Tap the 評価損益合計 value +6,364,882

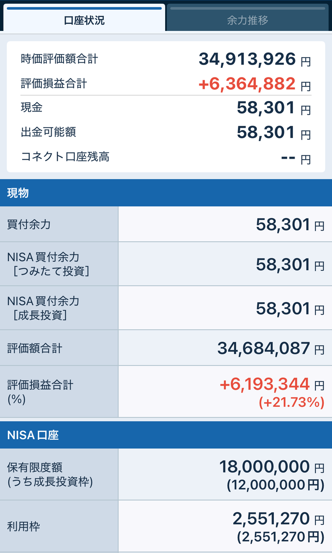pyautogui.click(x=247, y=83)
